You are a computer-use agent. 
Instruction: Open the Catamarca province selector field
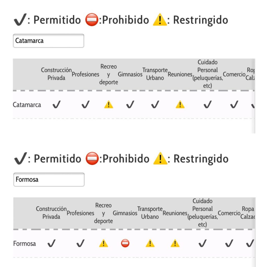[x=48, y=41]
